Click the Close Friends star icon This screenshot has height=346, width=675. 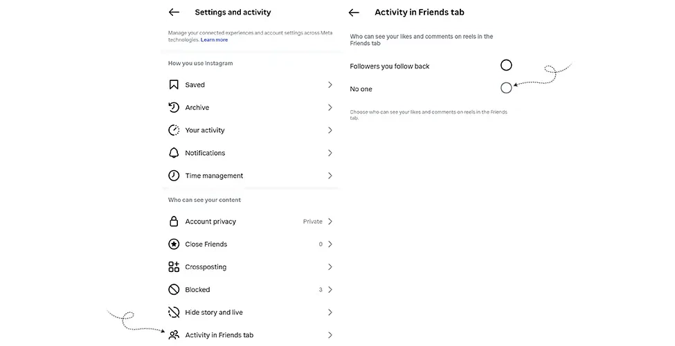174,244
